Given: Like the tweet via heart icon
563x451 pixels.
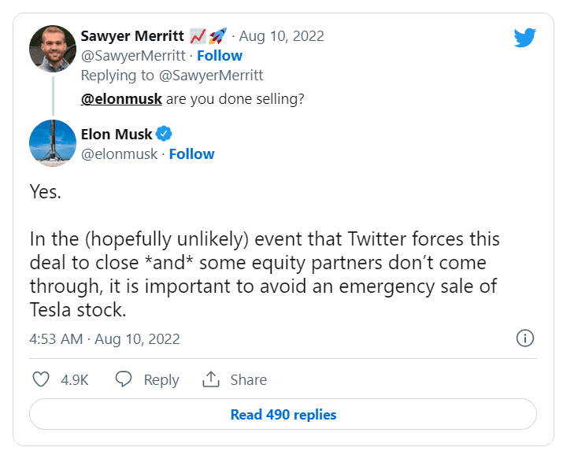Looking at the screenshot, I should (41, 379).
